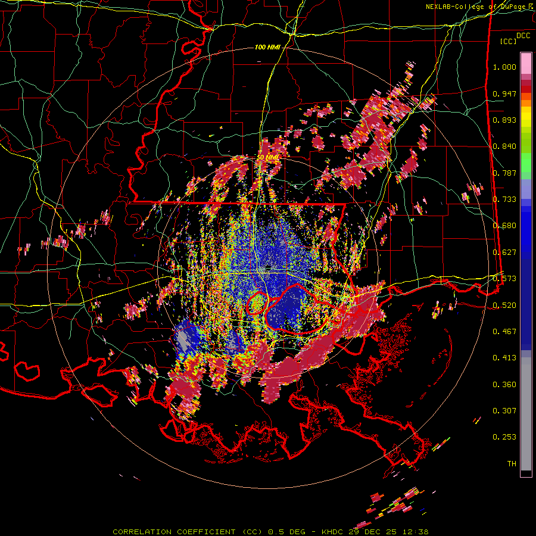Select the 0.413 color scale value
The width and height of the screenshot is (536, 536).
coord(504,358)
